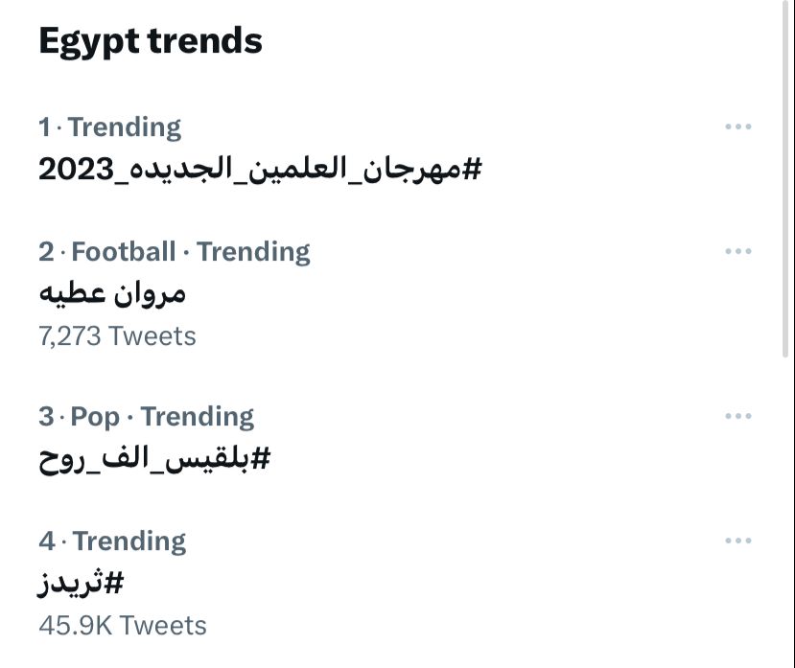795x668 pixels.
Task: Click the word Trending beside Pop
Action: click(x=198, y=417)
